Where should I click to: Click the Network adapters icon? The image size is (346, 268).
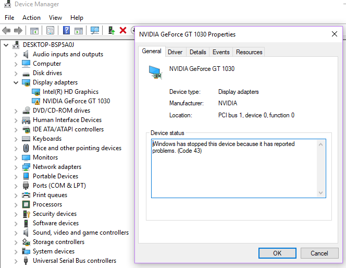pos(26,167)
